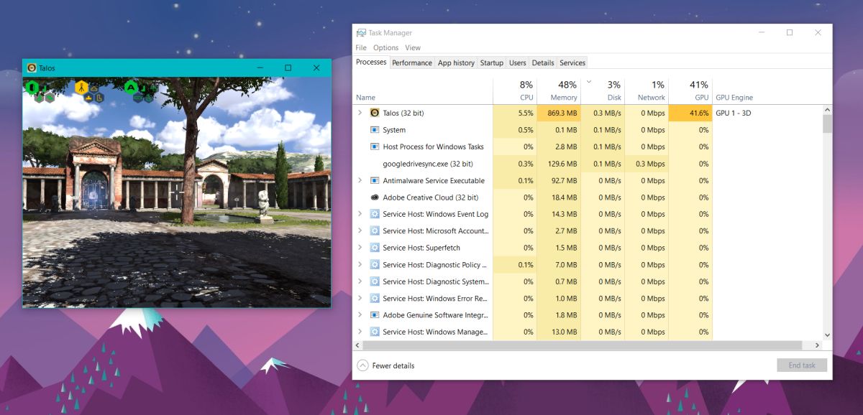Viewport: 863px width, 415px height.
Task: Collapse view with the Fewer details arrow
Action: tap(363, 365)
